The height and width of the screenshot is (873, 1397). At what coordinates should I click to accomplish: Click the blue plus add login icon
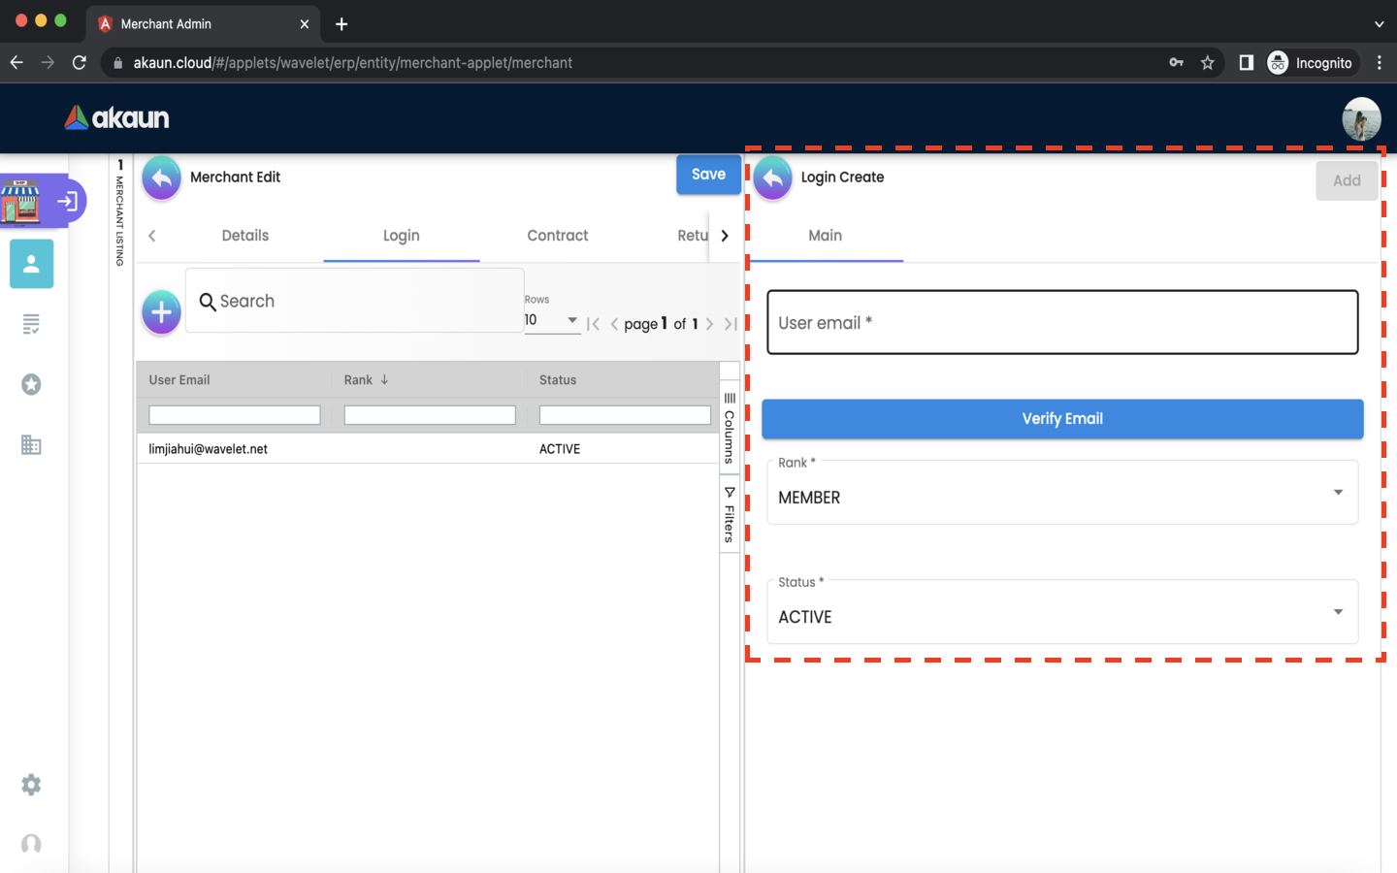[161, 312]
